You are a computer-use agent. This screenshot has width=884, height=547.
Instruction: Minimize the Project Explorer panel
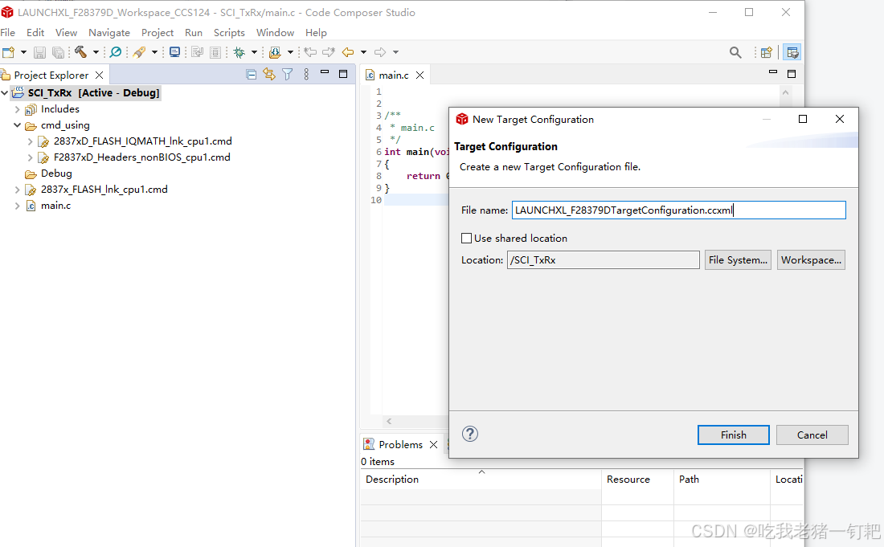point(325,72)
